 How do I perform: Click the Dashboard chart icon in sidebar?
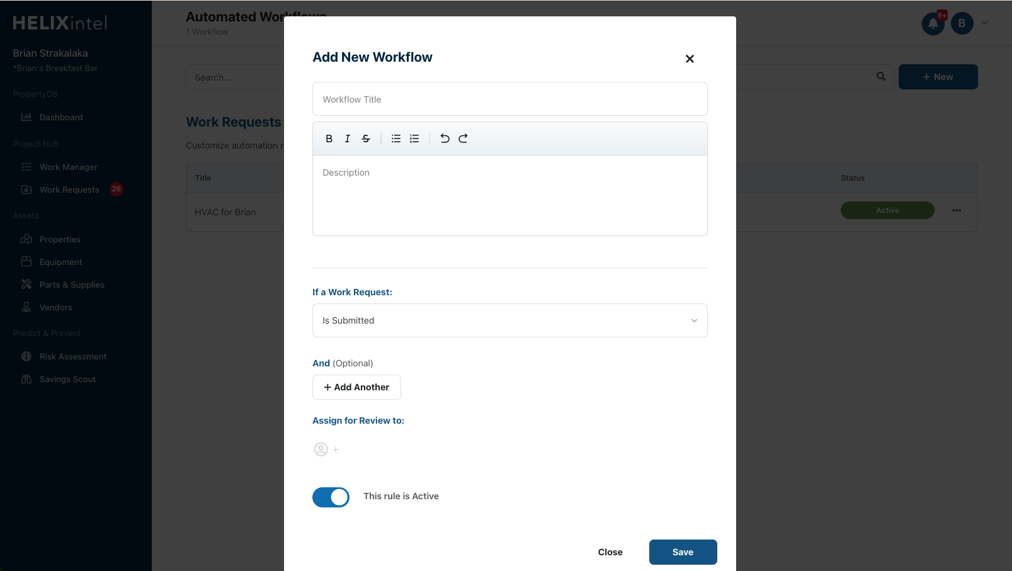click(26, 117)
